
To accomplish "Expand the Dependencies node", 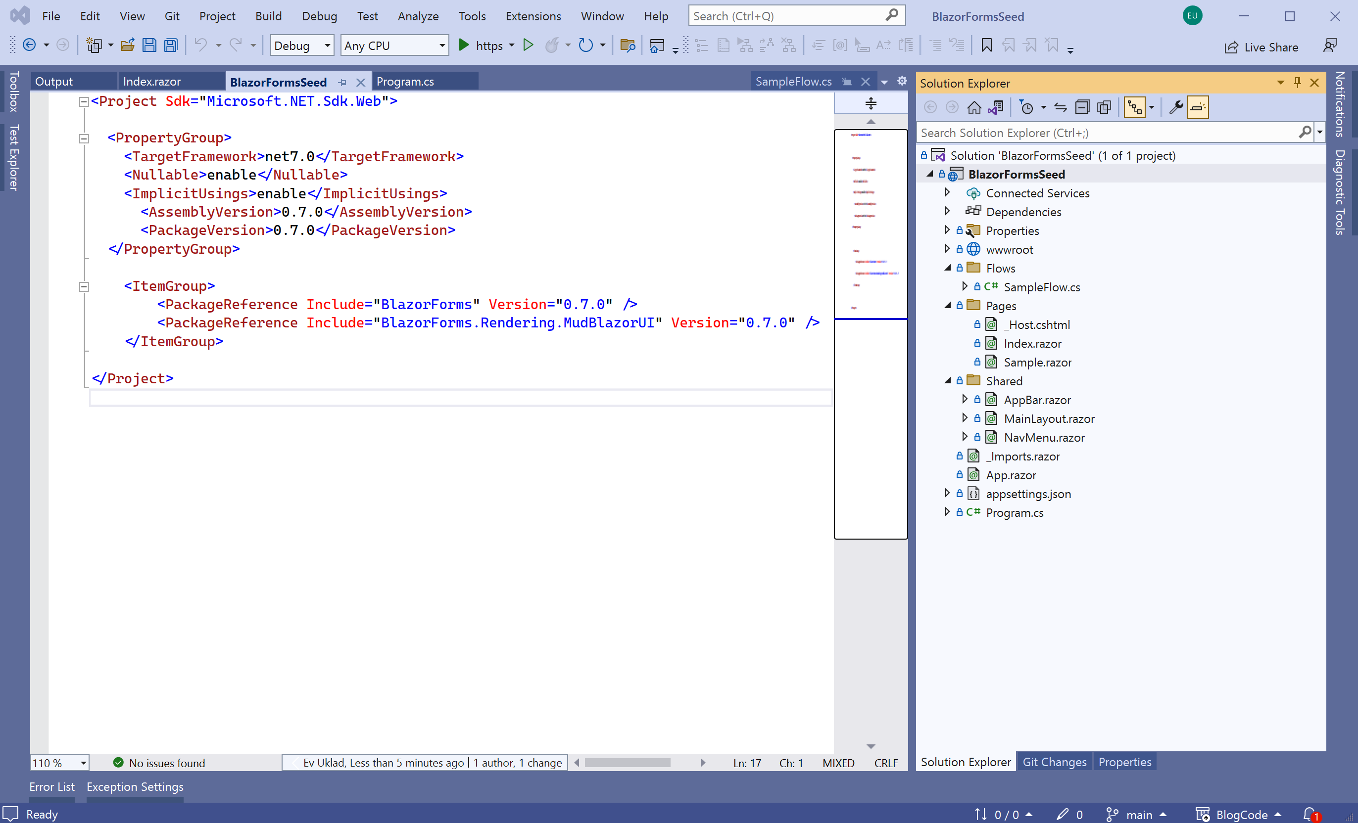I will (x=946, y=211).
